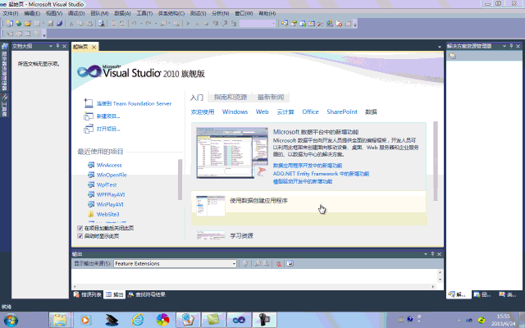Close the 起始页 tab
Screen dimensions: 525x328
[x=94, y=48]
